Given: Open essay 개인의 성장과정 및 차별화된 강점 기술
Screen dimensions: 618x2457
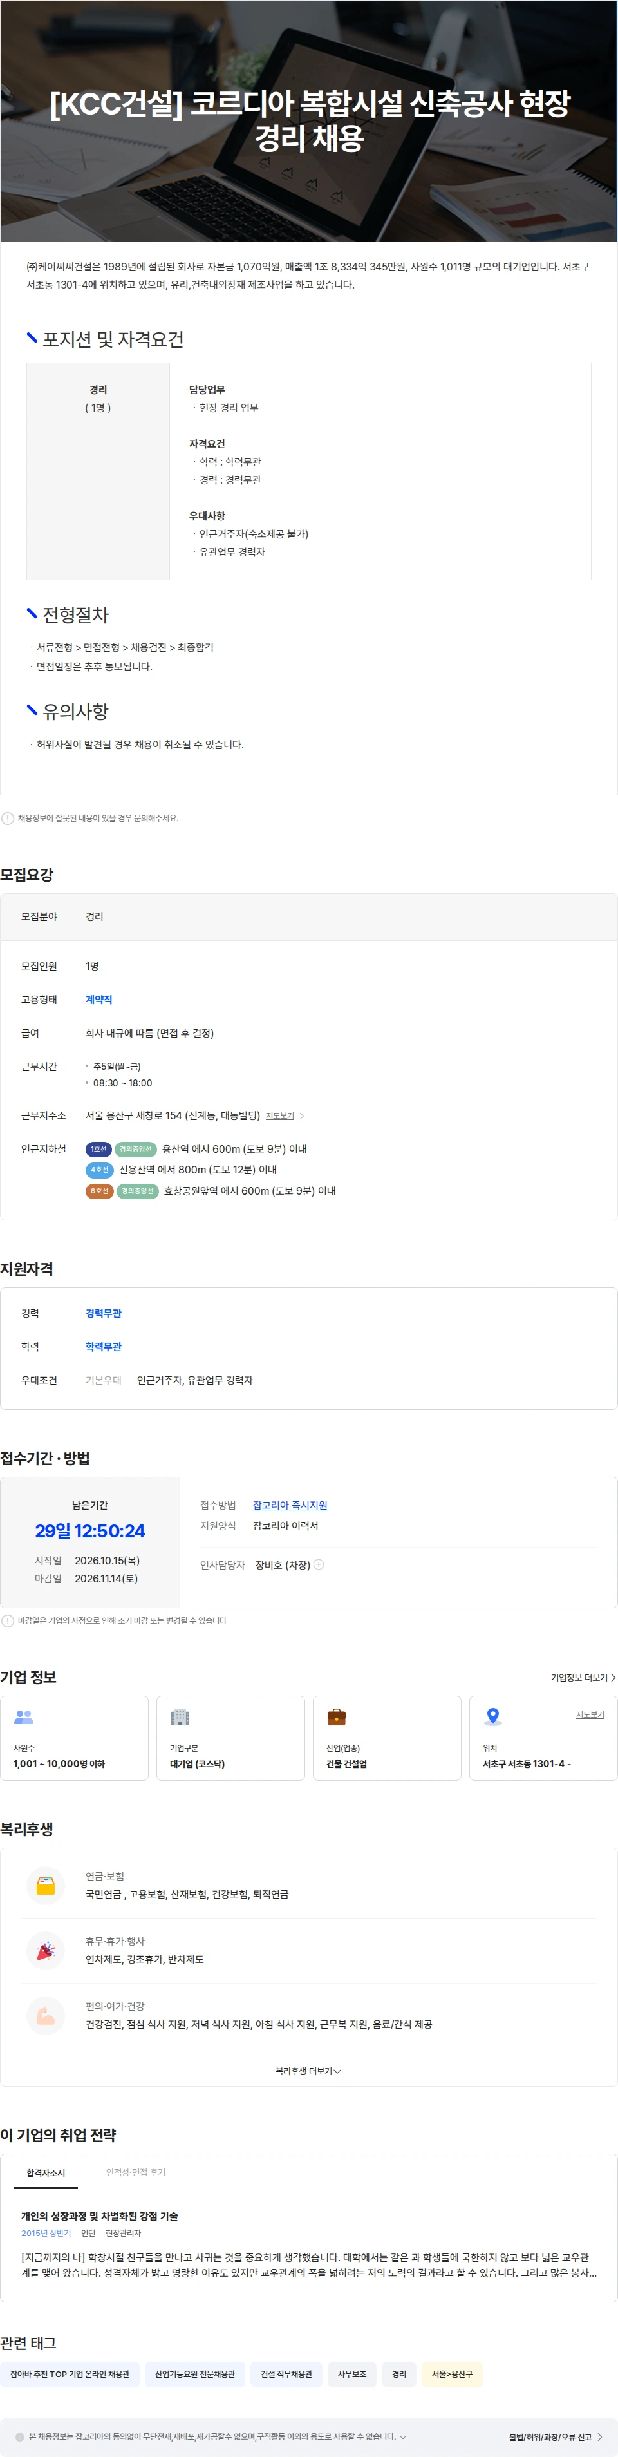Looking at the screenshot, I should [x=99, y=2215].
